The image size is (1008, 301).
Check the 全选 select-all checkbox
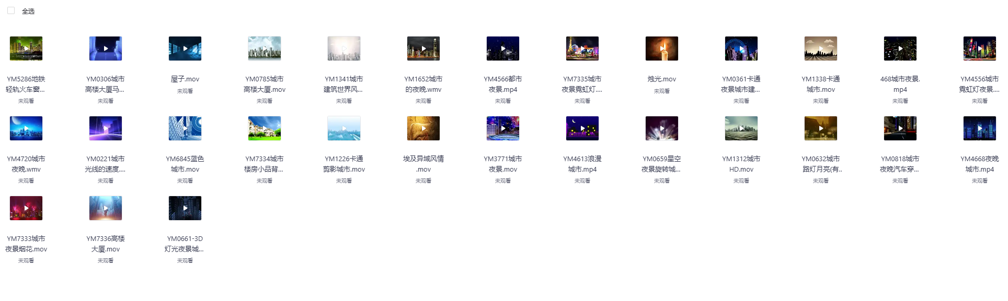11,11
